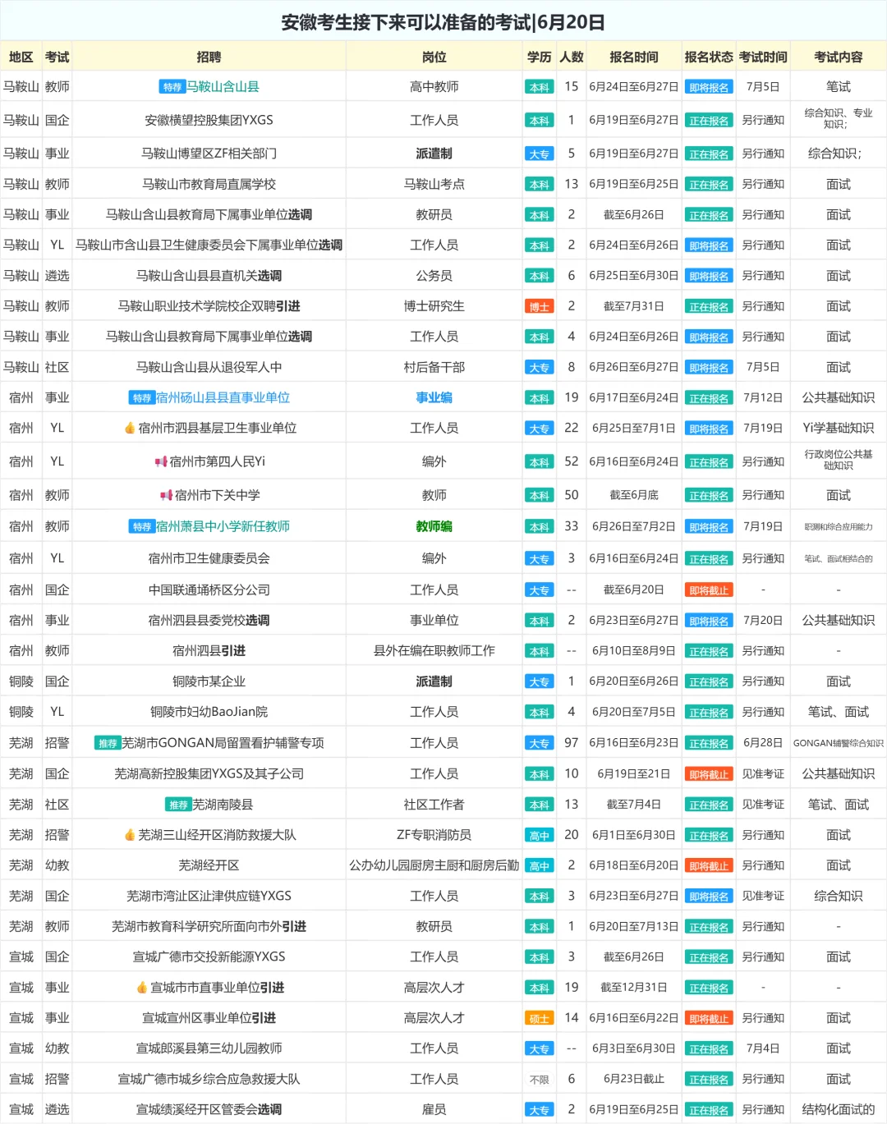The image size is (887, 1124).
Task: Click the megaphone icon beside 宿州市第四人民Yi
Action: pyautogui.click(x=161, y=461)
